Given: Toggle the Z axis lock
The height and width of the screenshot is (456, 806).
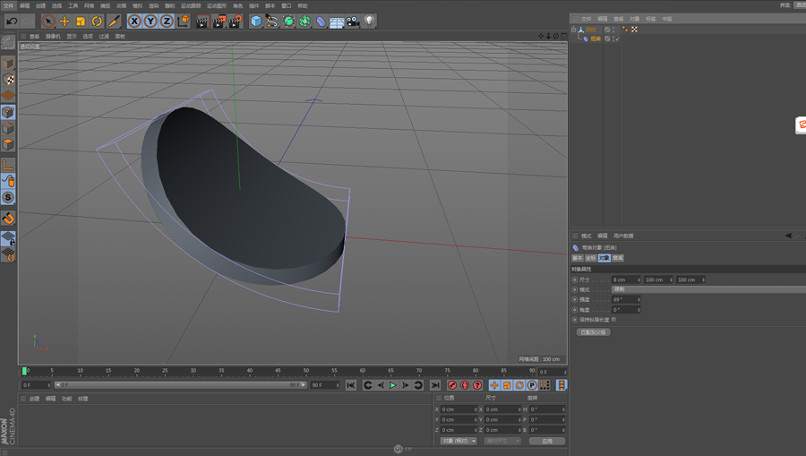Looking at the screenshot, I should [x=166, y=22].
